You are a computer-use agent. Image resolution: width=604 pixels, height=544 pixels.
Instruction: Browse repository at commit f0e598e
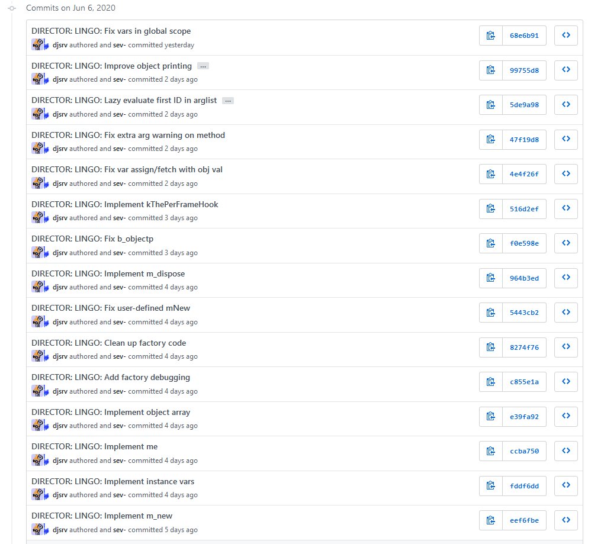566,243
